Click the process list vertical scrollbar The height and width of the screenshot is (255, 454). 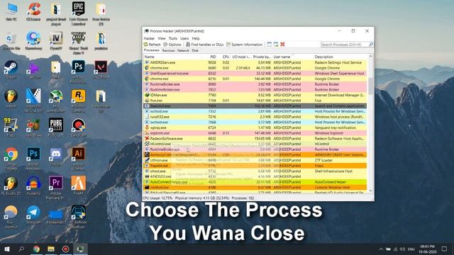pyautogui.click(x=370, y=86)
